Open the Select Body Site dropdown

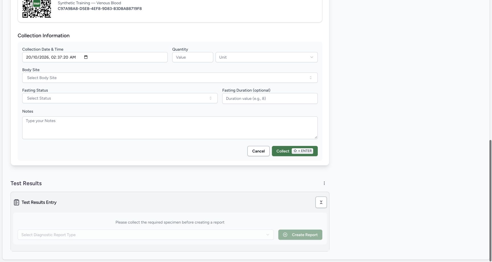170,78
